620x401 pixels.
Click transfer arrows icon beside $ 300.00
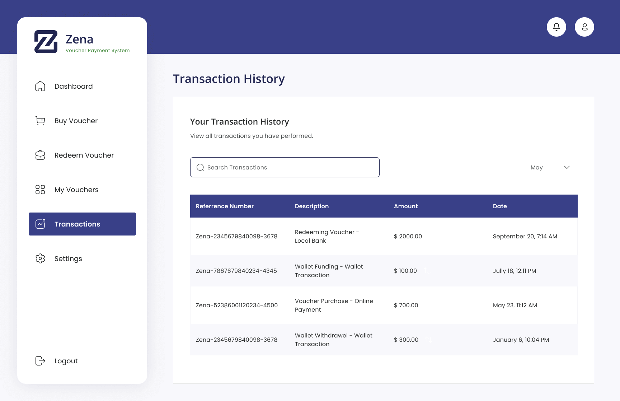[x=429, y=340]
